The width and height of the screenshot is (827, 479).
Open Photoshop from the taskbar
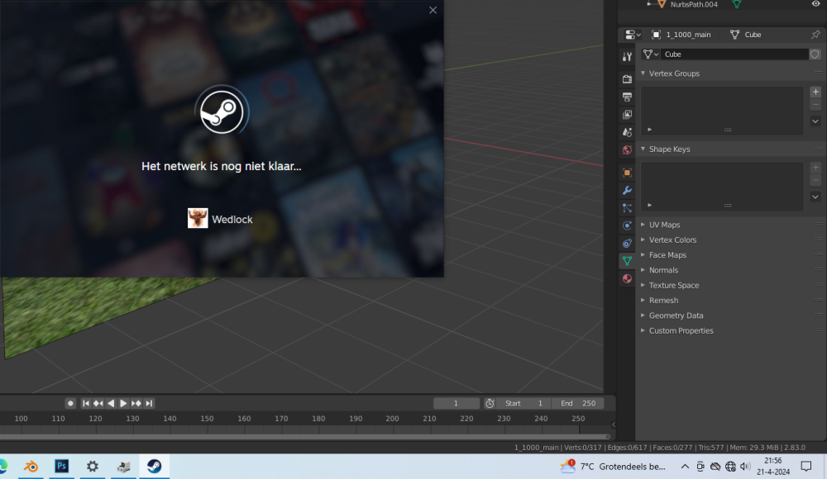tap(62, 467)
